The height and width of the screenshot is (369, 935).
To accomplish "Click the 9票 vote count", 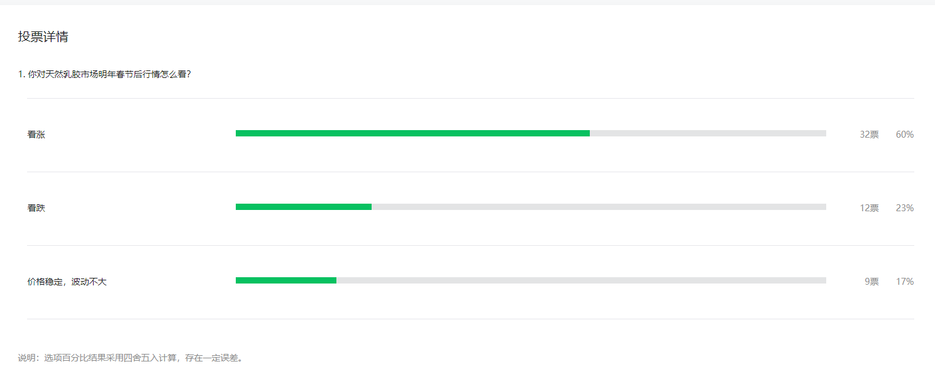I will (x=872, y=282).
